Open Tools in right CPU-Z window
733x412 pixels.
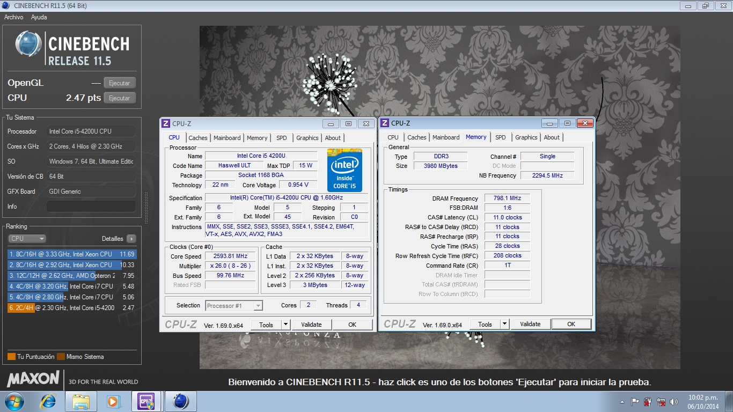485,325
